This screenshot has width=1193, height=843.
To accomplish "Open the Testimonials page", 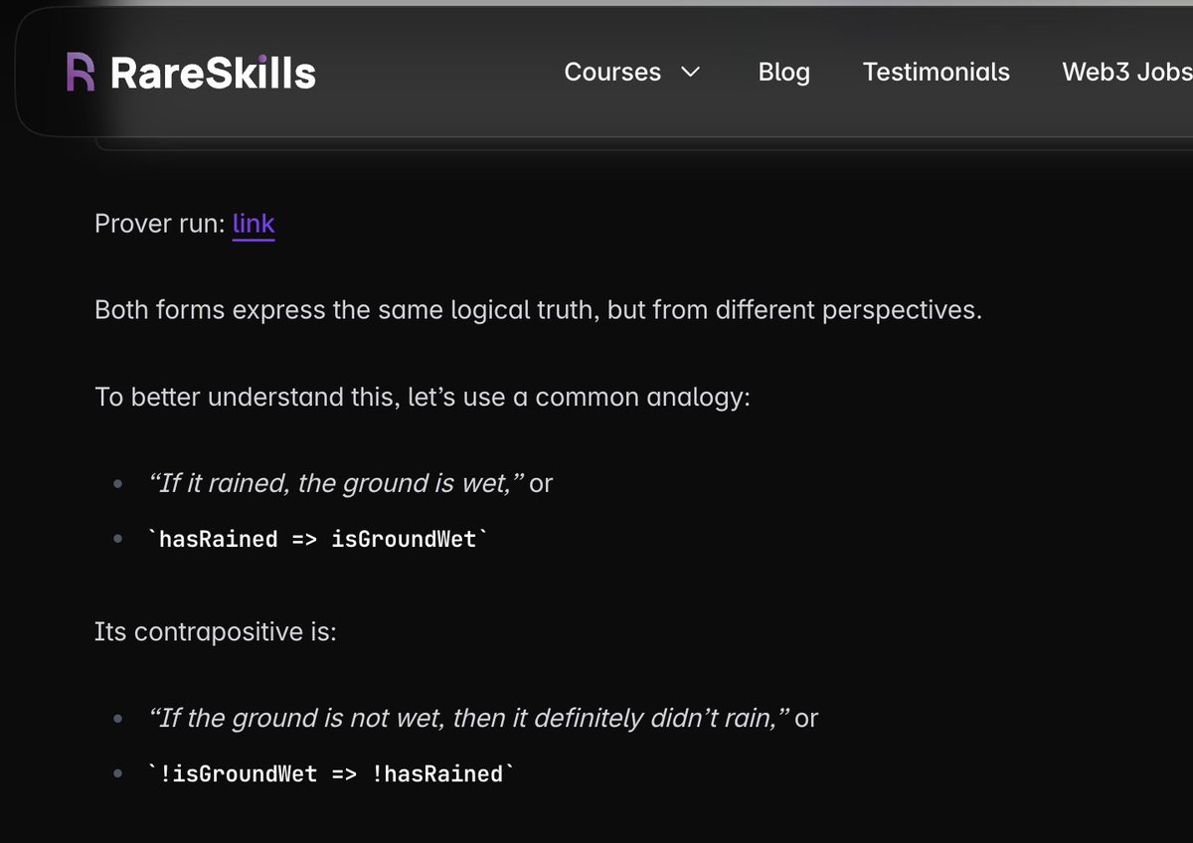I will coord(936,72).
